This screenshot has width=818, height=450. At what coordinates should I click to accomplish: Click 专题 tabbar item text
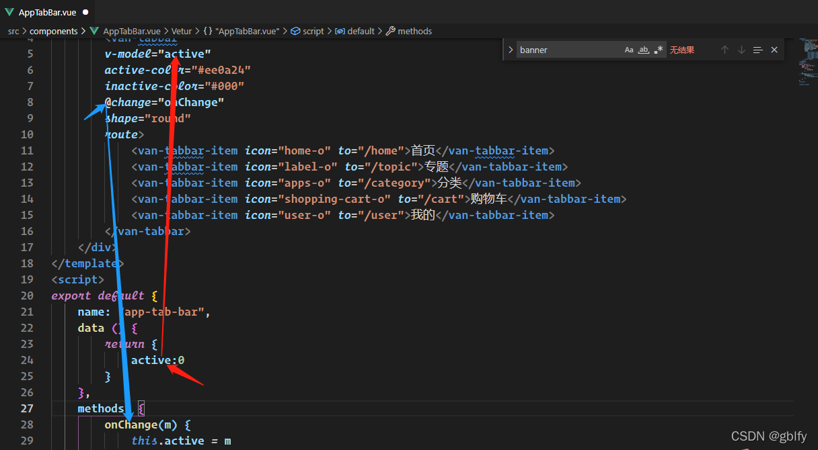[x=437, y=167]
